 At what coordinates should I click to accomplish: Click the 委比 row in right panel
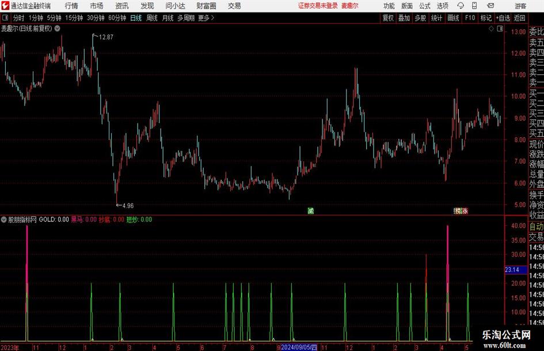tap(536, 32)
